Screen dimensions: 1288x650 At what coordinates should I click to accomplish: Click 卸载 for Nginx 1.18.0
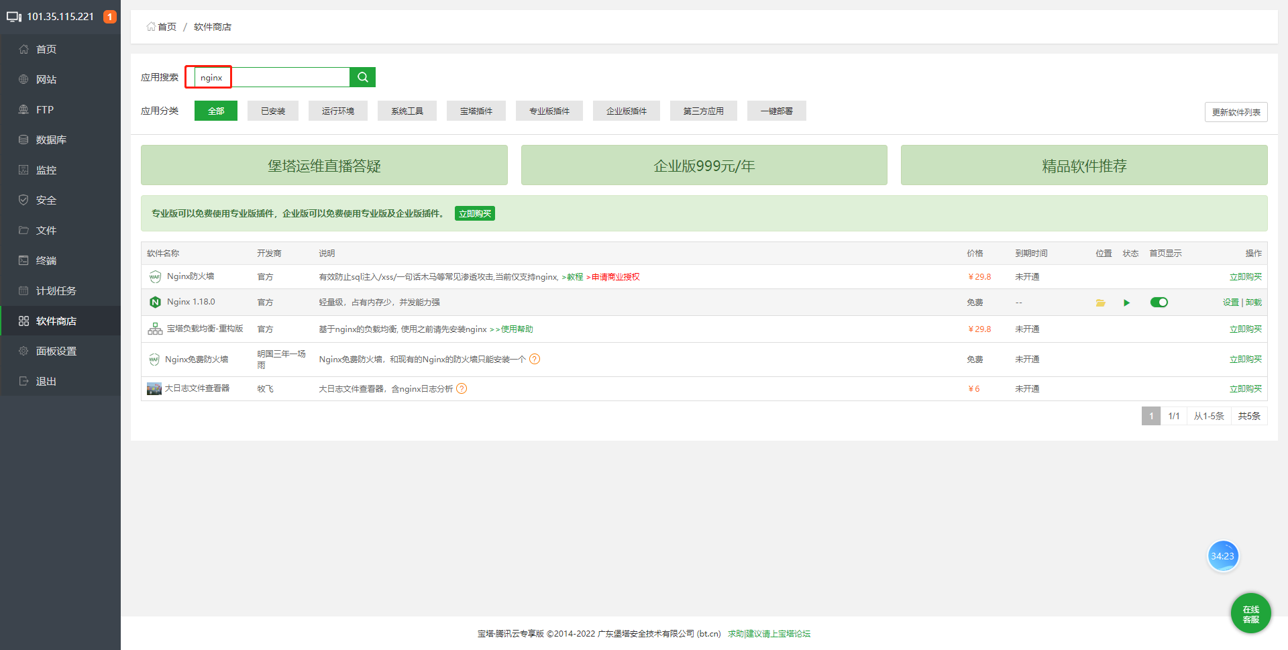(x=1254, y=303)
